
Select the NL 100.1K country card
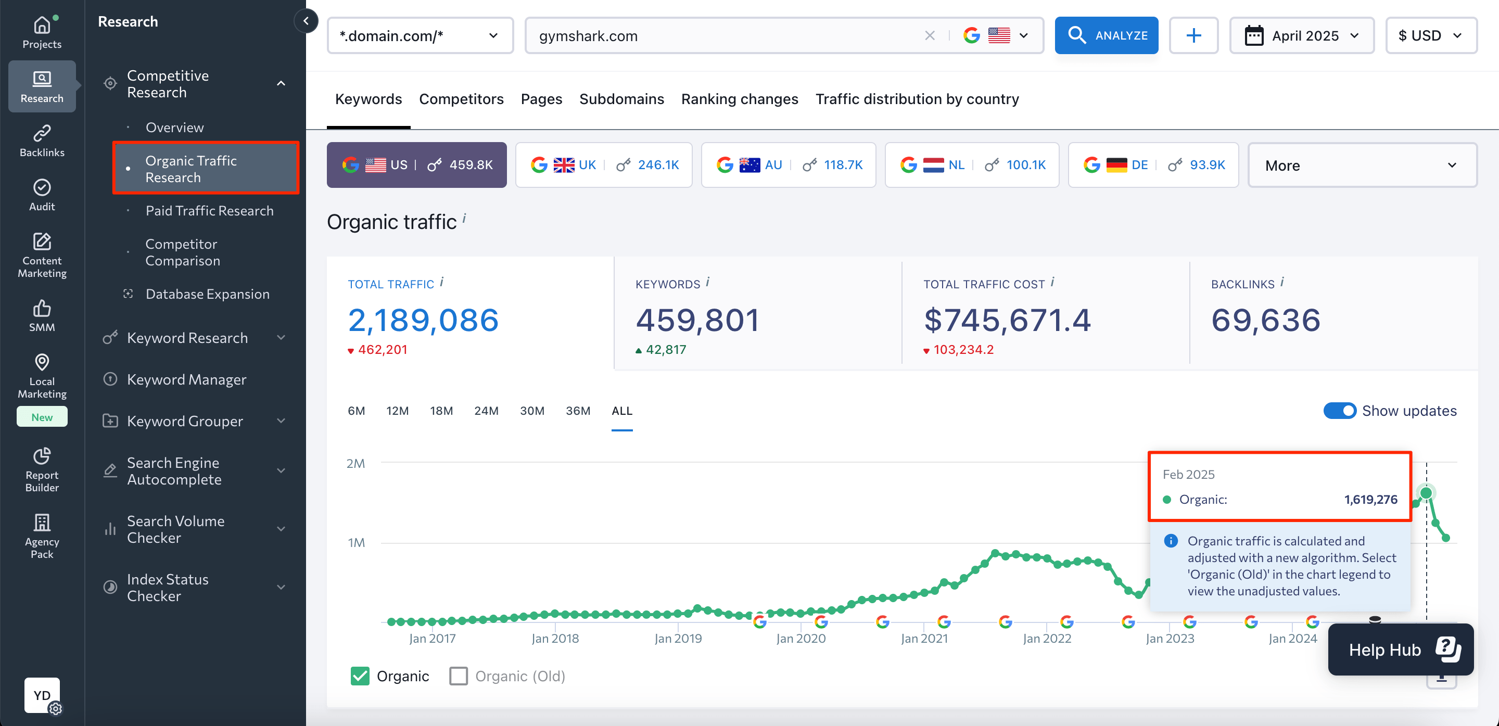[972, 165]
